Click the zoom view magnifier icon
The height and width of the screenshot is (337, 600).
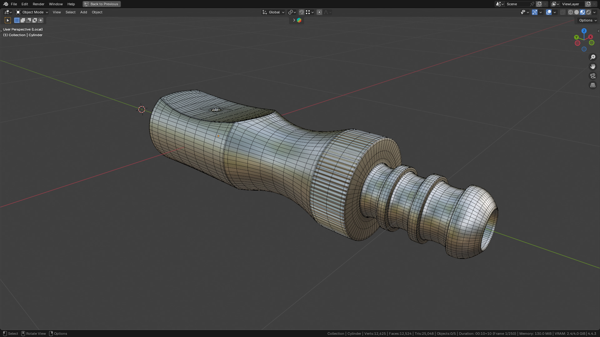[592, 57]
